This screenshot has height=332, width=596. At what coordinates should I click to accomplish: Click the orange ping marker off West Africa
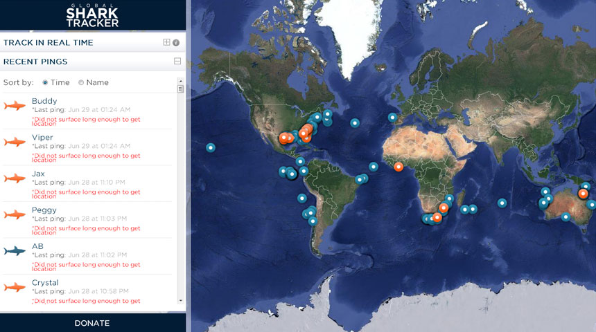398,166
